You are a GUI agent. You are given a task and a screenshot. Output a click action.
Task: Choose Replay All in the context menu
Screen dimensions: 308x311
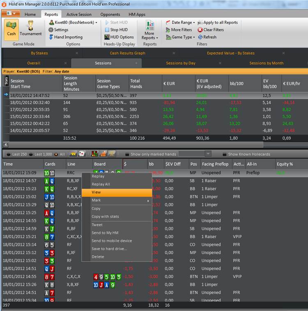tap(117, 184)
